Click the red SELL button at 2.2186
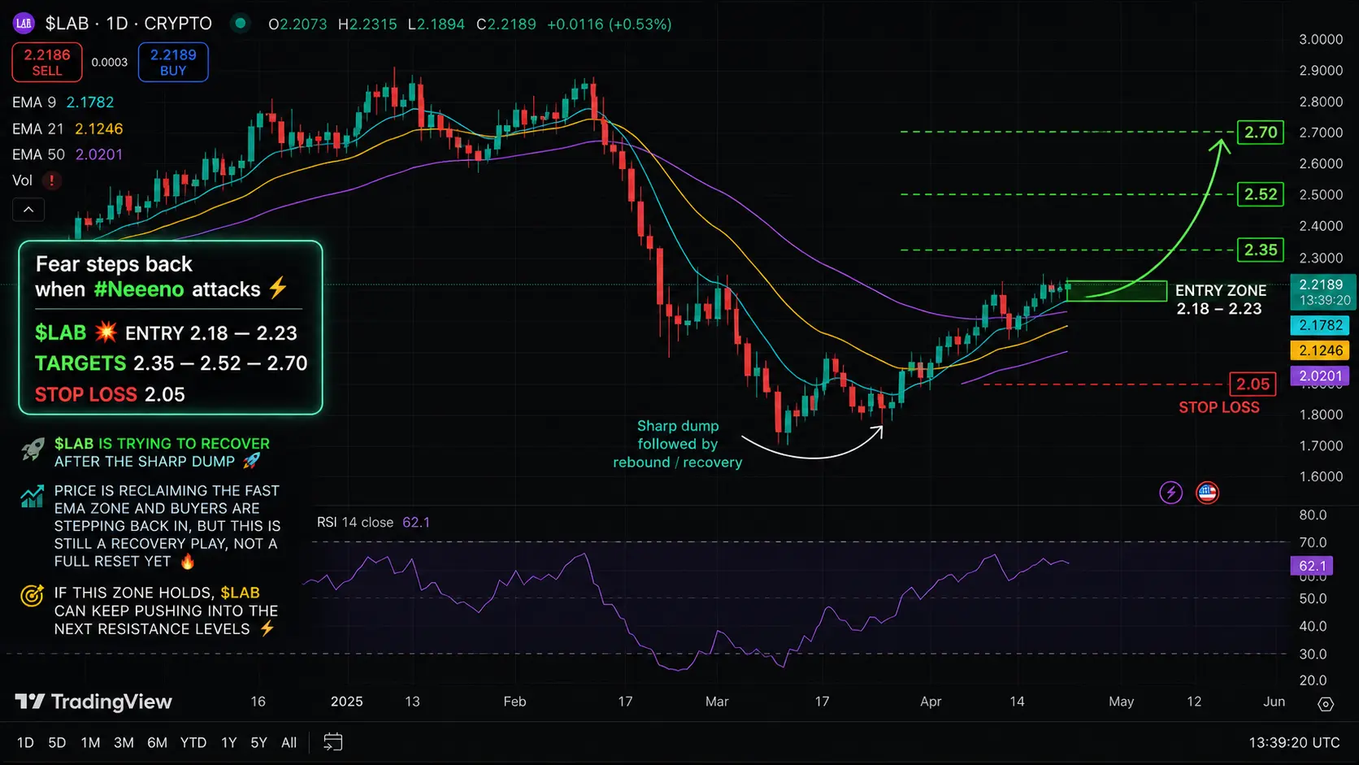1359x765 pixels. (47, 63)
